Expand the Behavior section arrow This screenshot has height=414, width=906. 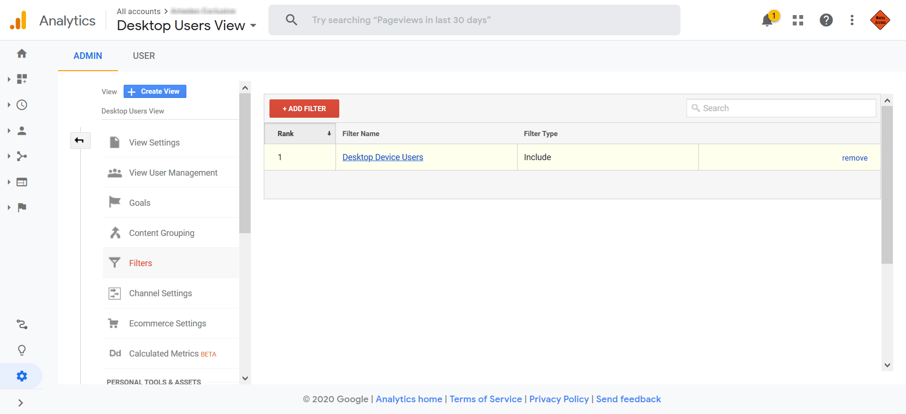[9, 182]
